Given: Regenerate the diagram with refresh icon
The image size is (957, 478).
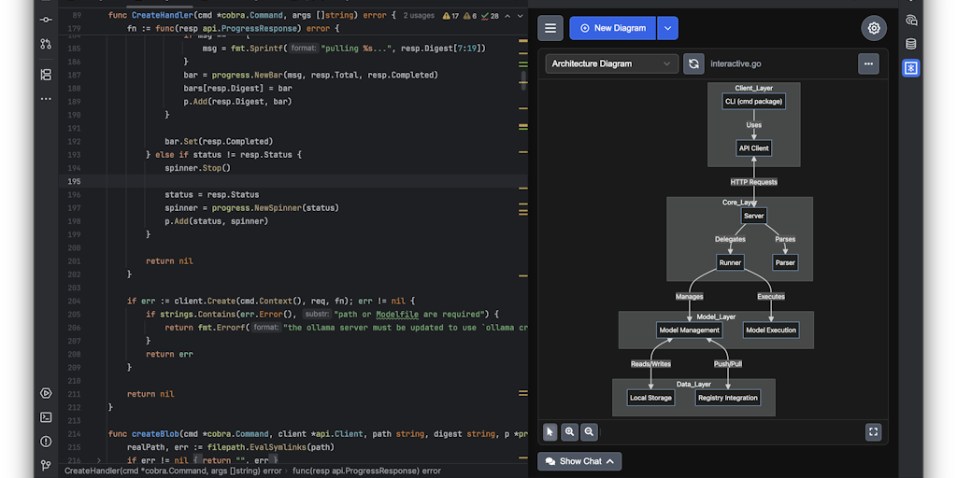Looking at the screenshot, I should 693,63.
